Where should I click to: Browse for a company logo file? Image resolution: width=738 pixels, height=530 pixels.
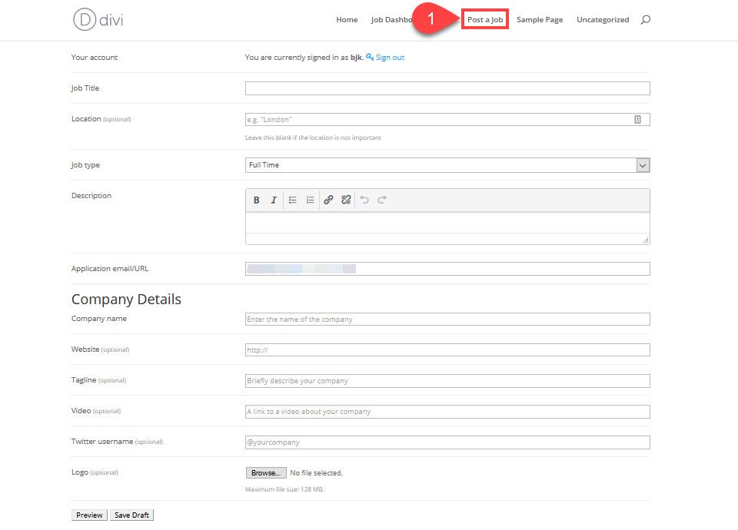265,472
